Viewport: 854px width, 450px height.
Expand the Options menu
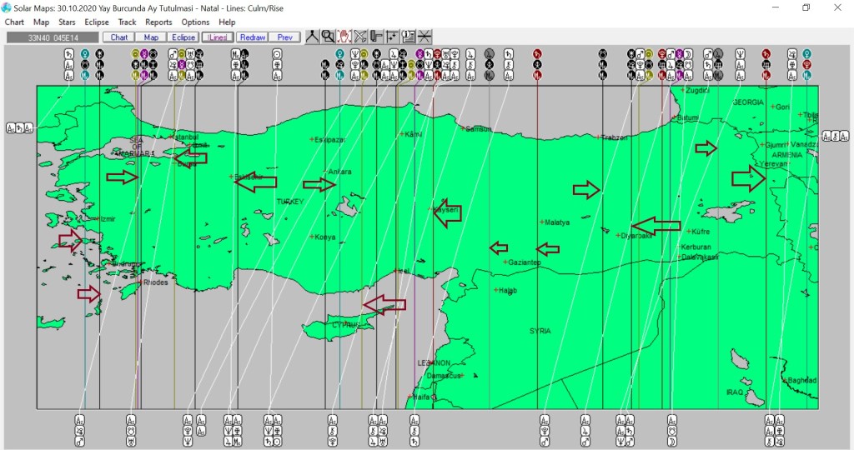point(195,22)
